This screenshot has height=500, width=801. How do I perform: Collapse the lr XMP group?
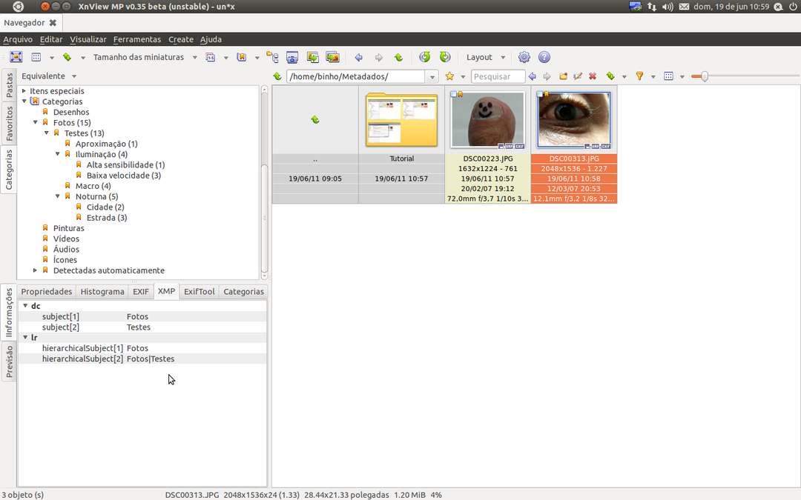point(25,337)
